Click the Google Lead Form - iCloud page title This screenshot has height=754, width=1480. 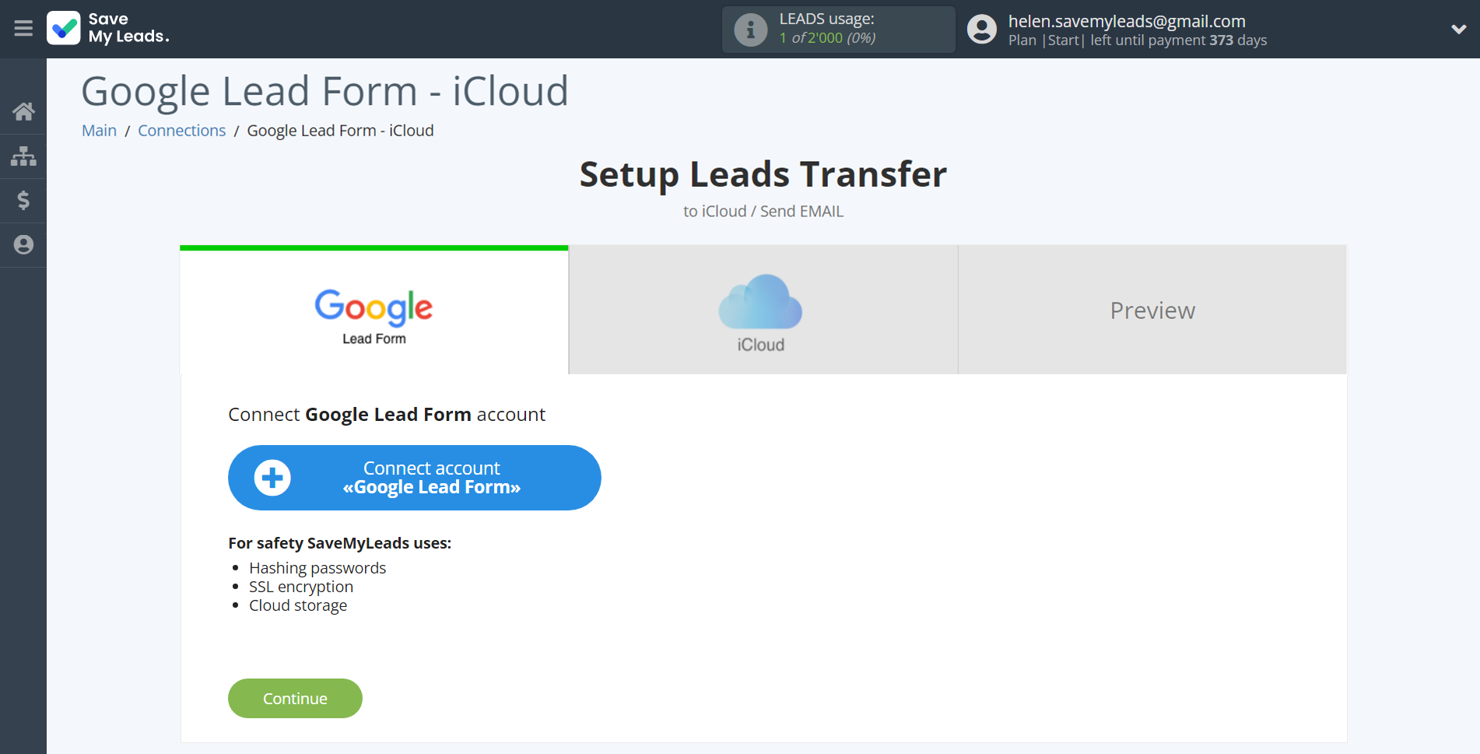point(325,91)
